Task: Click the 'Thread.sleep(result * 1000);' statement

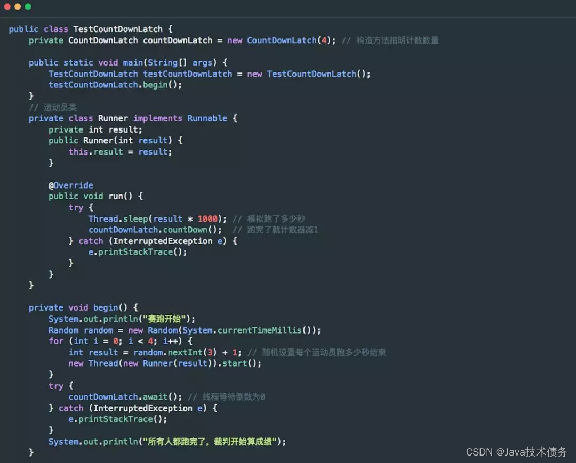Action: [x=157, y=218]
